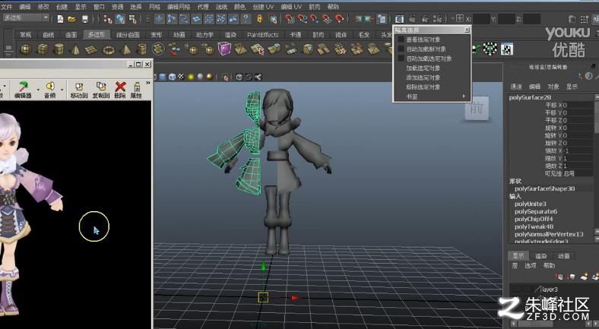This screenshot has width=599, height=329.
Task: Click the open scene folder icon
Action: coord(71,19)
